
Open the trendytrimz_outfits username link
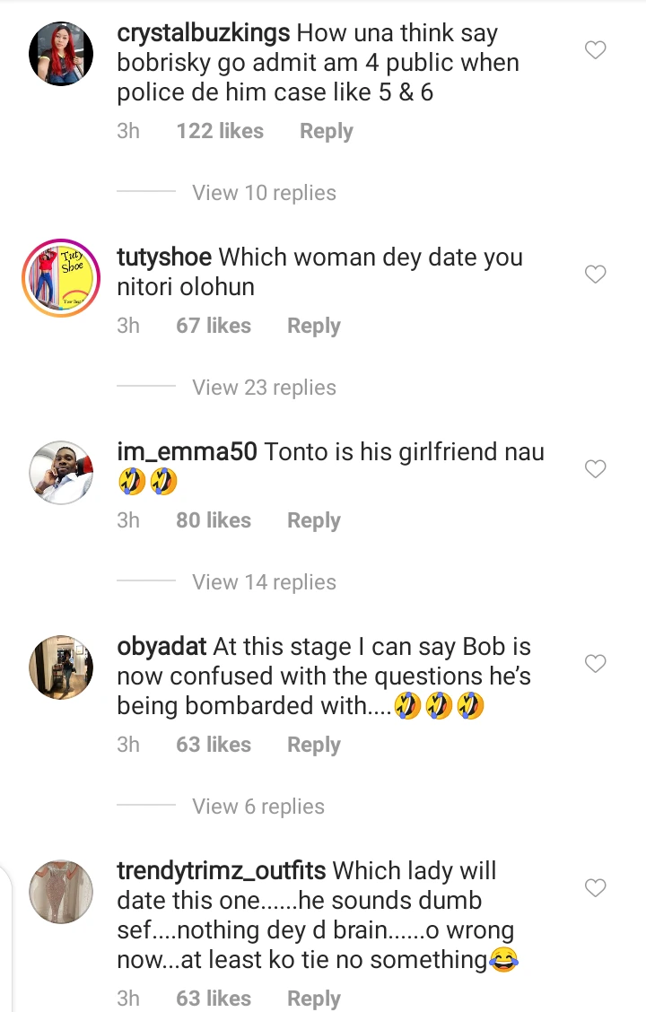tap(221, 871)
